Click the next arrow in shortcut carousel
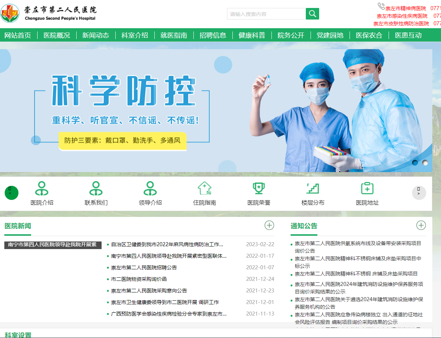 (x=419, y=193)
